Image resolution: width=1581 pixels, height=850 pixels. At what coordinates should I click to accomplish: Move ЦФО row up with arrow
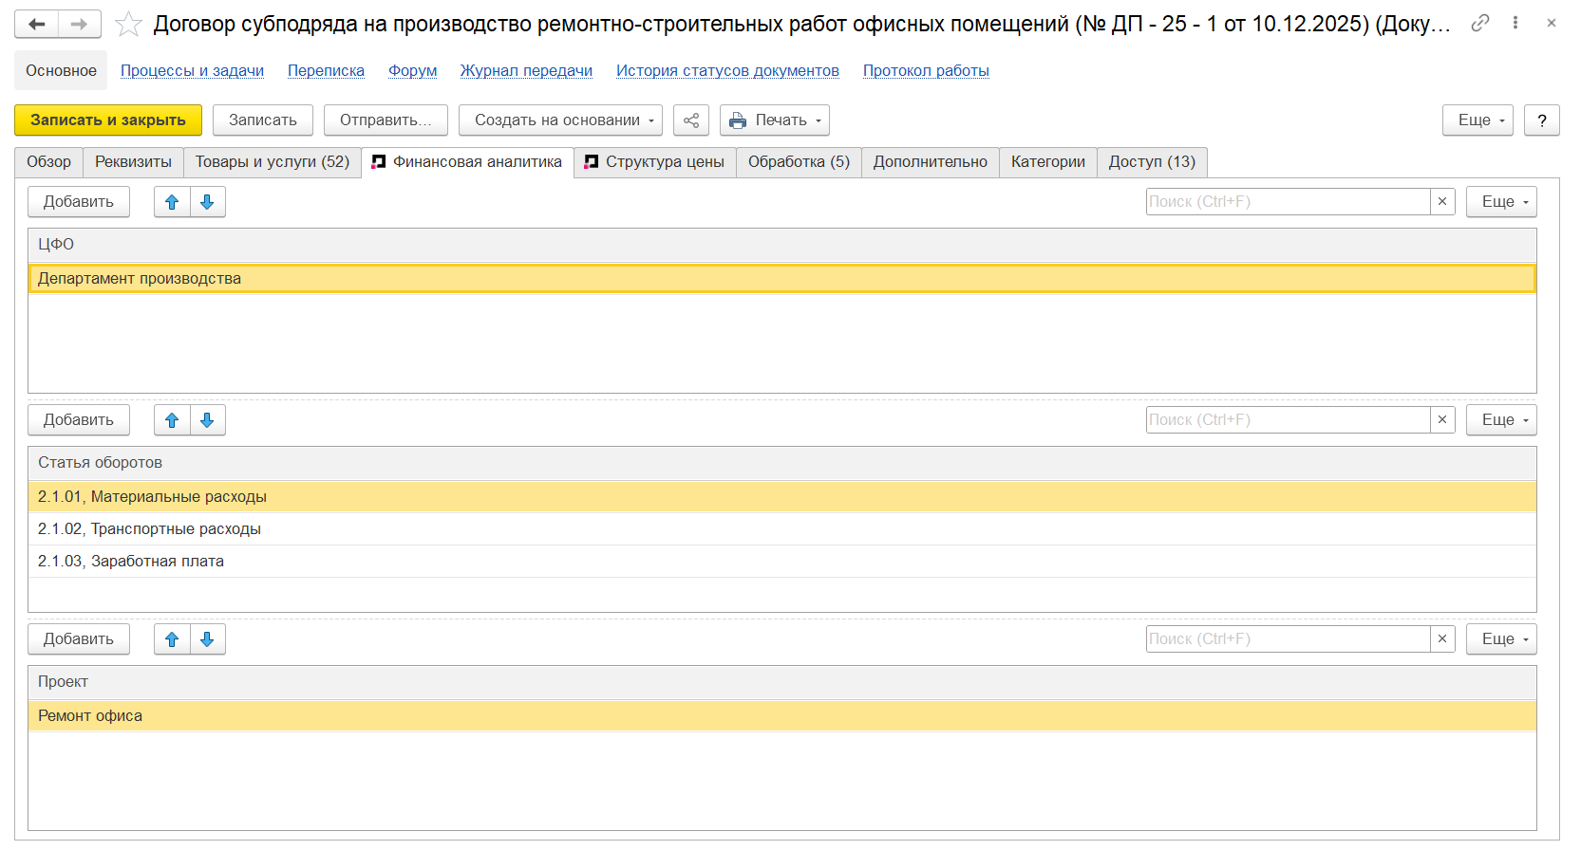click(x=172, y=202)
